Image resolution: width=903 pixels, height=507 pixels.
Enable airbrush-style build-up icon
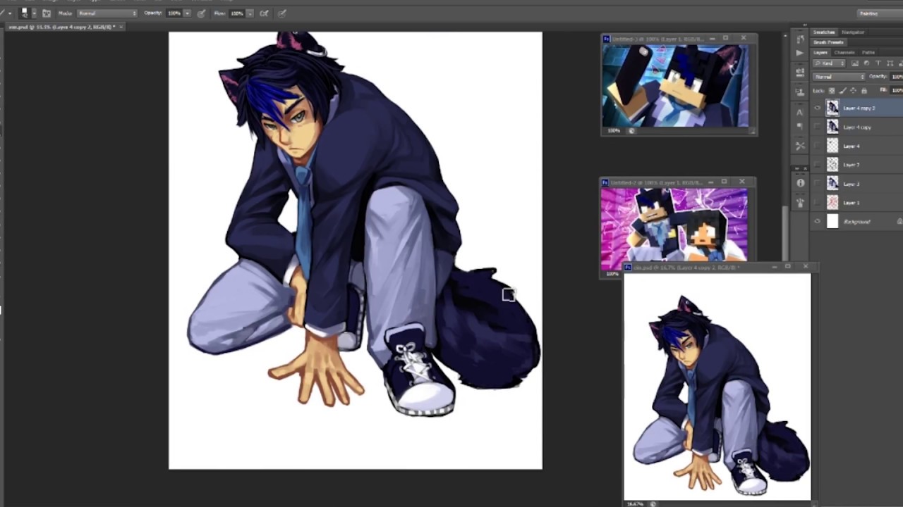pyautogui.click(x=264, y=13)
